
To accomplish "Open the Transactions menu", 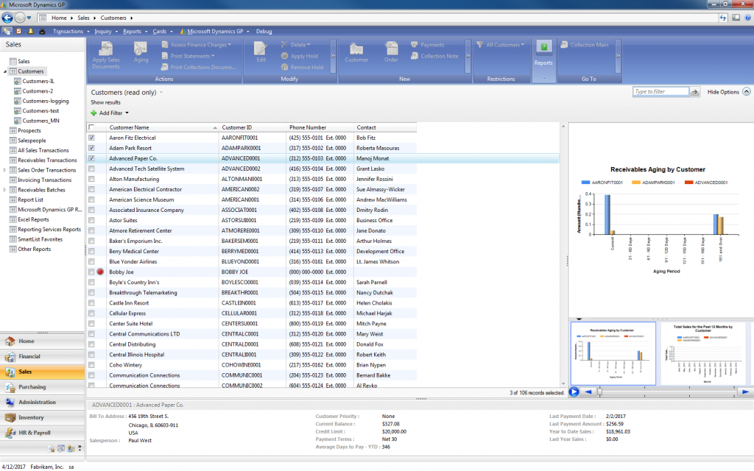I will pyautogui.click(x=71, y=31).
